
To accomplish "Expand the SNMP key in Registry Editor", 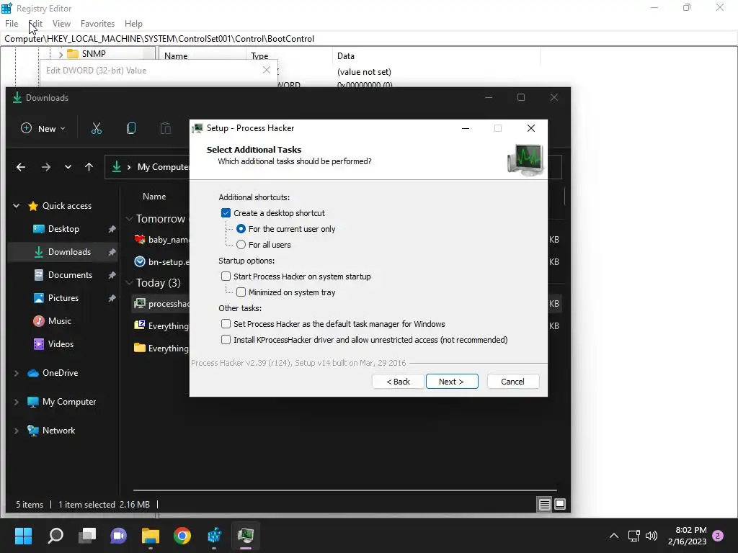I will (x=61, y=55).
